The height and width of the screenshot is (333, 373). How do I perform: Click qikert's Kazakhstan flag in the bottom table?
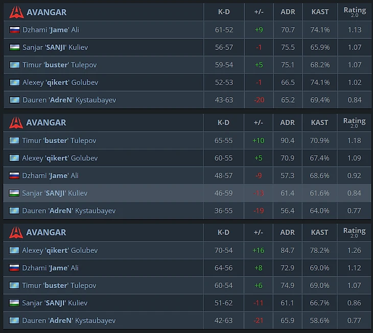click(x=14, y=250)
